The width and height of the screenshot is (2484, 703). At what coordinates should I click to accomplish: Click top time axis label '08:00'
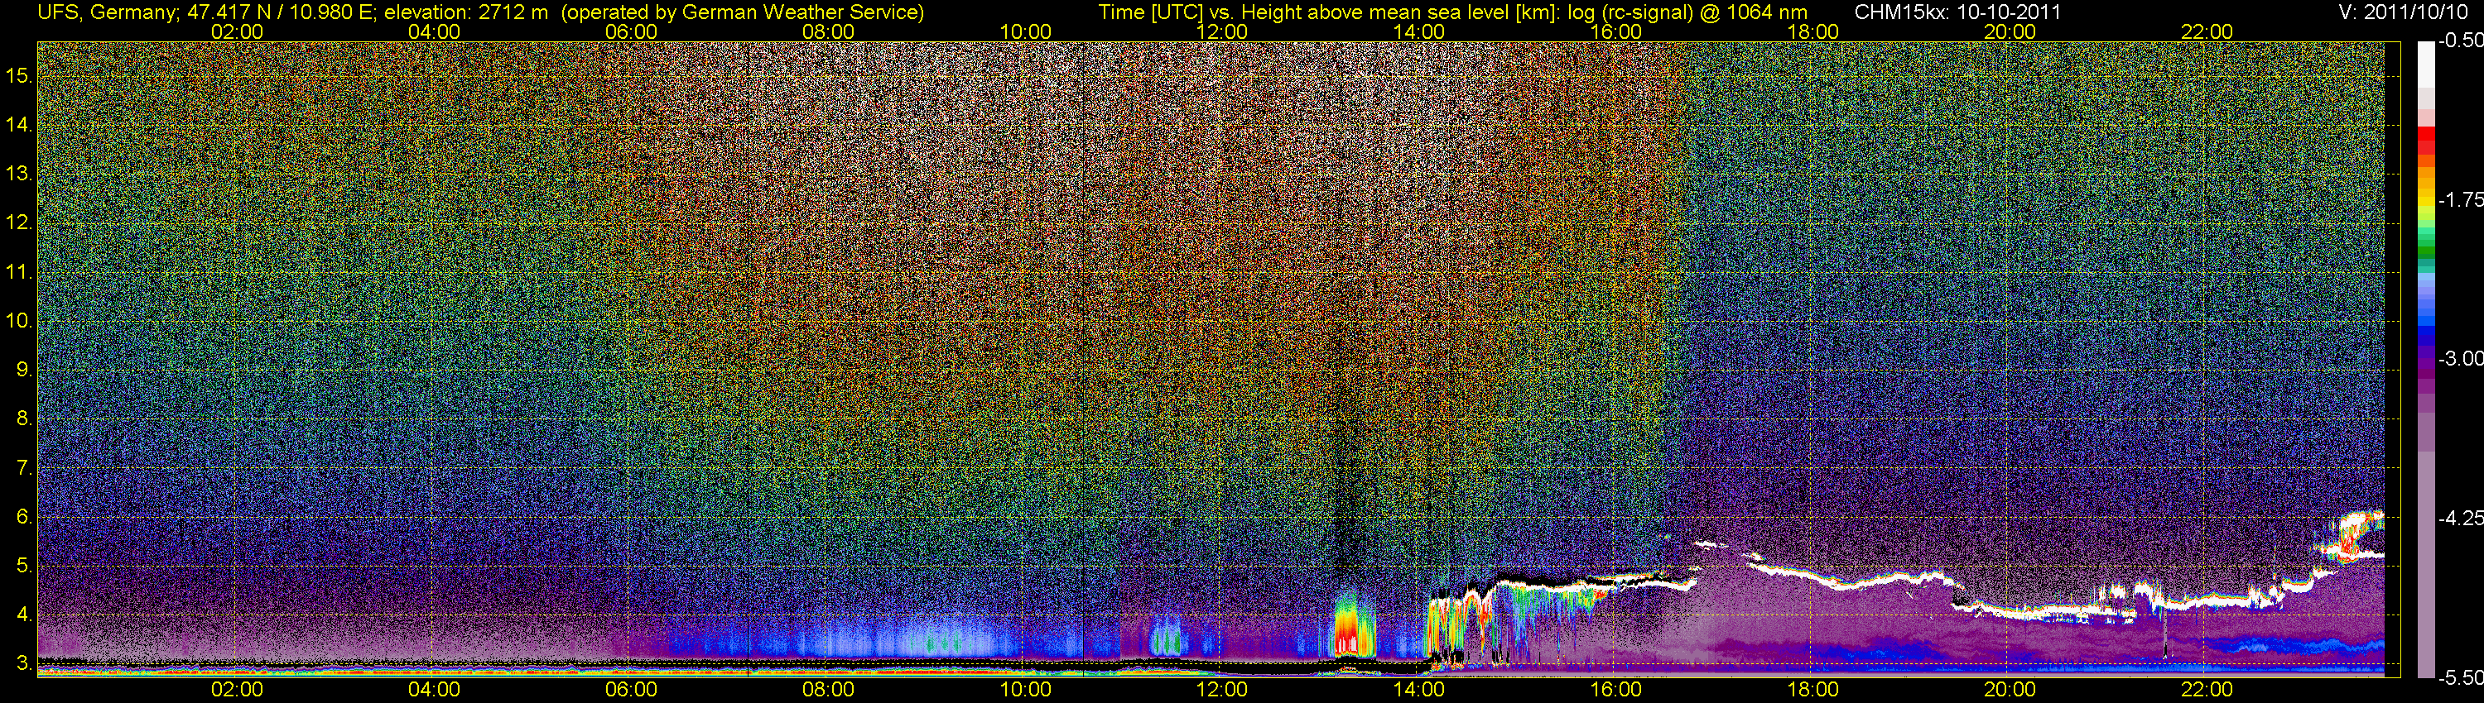pyautogui.click(x=828, y=31)
